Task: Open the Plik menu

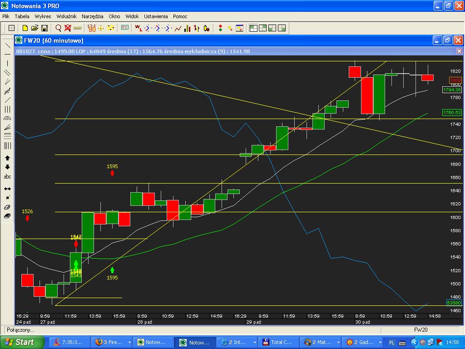Action: click(x=6, y=16)
